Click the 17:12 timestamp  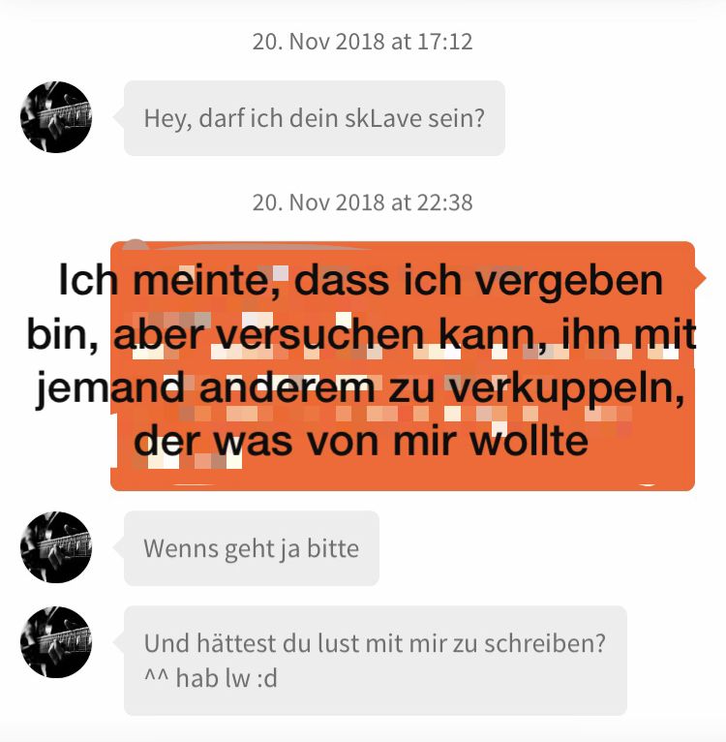coord(362,42)
